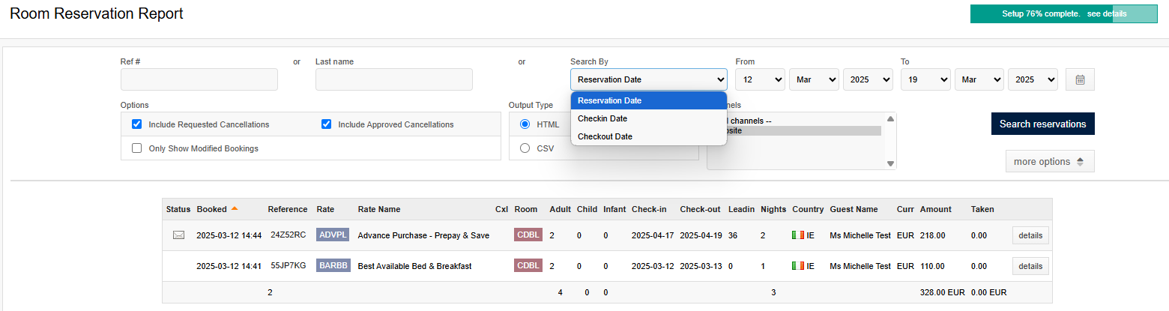The height and width of the screenshot is (311, 1169).
Task: Click CDBL room badge in Best Available row
Action: [528, 266]
